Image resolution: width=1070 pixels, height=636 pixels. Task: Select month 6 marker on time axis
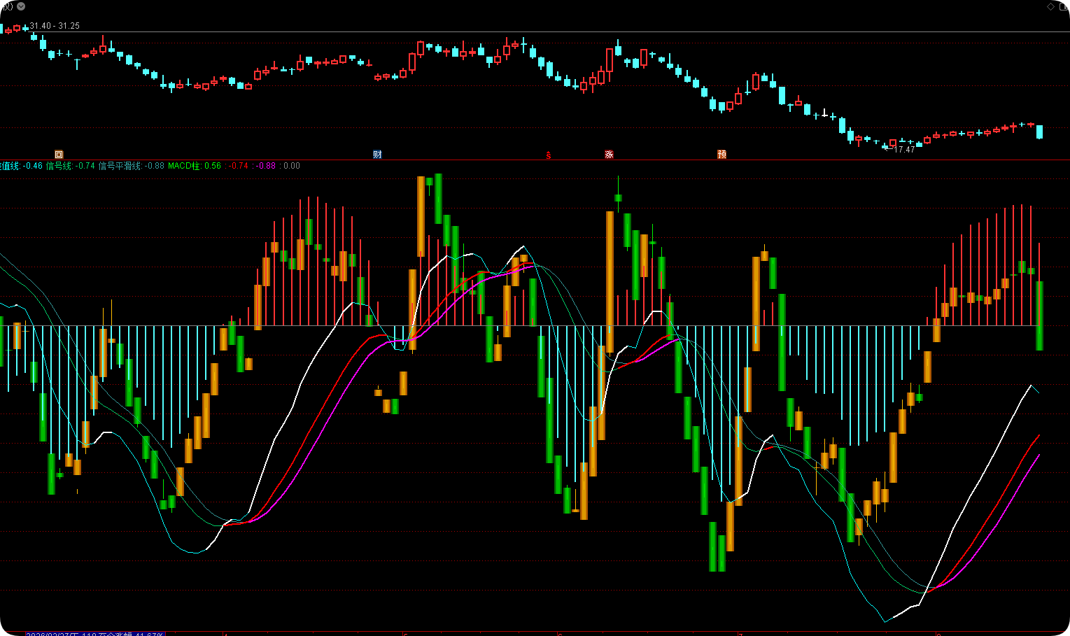click(558, 634)
